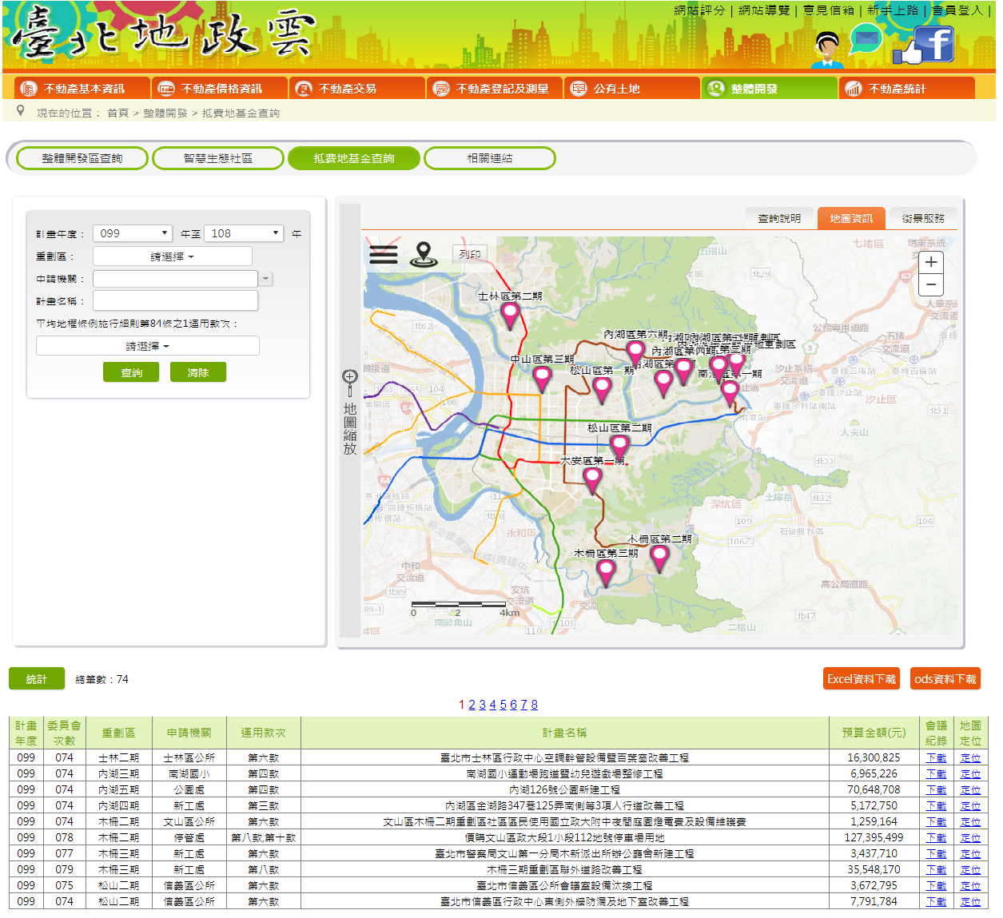Switch to the 街景服務 tab
Screen dimensions: 1003x918
tap(923, 218)
